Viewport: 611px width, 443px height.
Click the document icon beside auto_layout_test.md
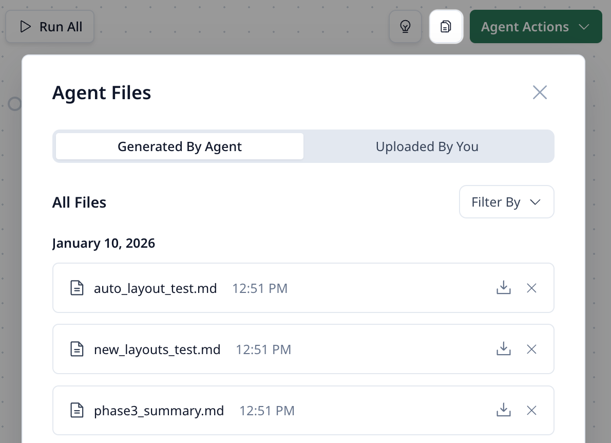point(77,288)
